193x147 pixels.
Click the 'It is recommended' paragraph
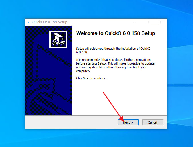pyautogui.click(x=115, y=65)
